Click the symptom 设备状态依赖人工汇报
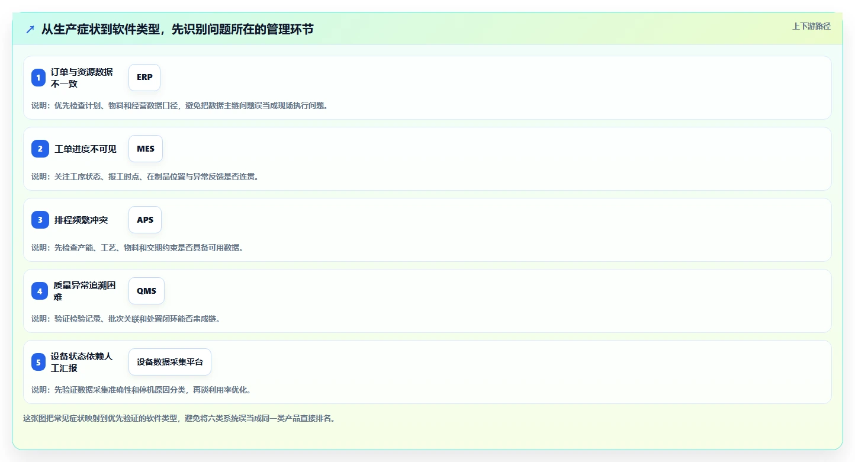The width and height of the screenshot is (855, 462). click(x=82, y=362)
